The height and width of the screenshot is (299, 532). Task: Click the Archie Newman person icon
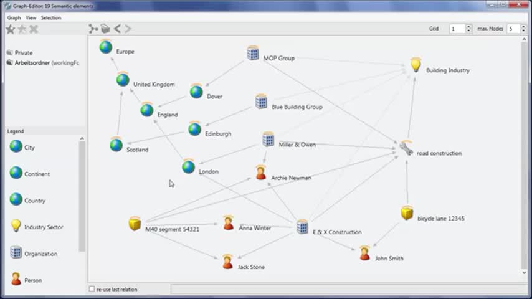pyautogui.click(x=261, y=173)
